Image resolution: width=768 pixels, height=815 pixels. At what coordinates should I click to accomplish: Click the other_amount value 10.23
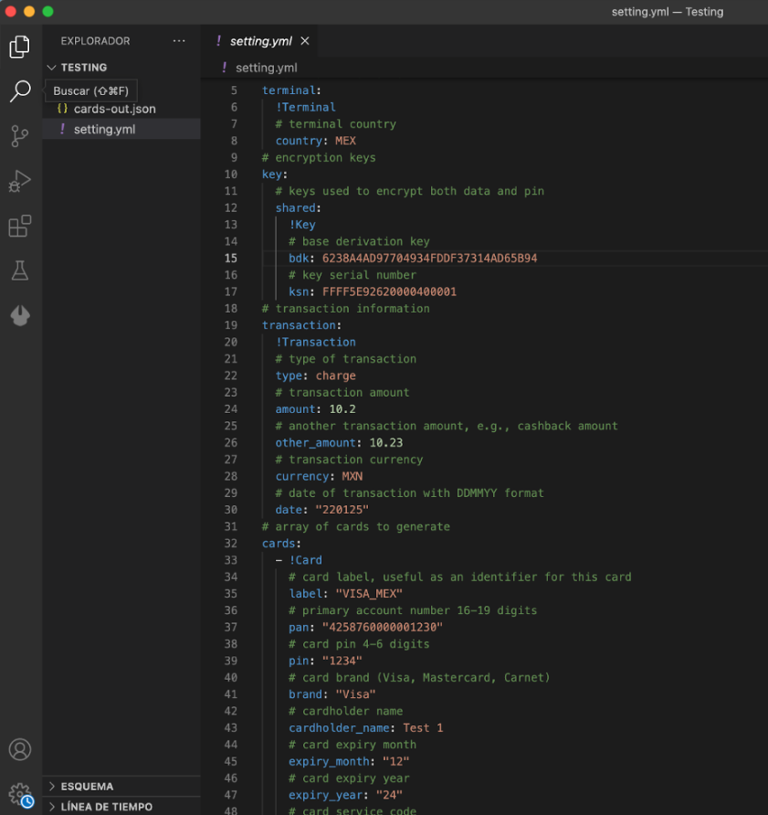[386, 443]
